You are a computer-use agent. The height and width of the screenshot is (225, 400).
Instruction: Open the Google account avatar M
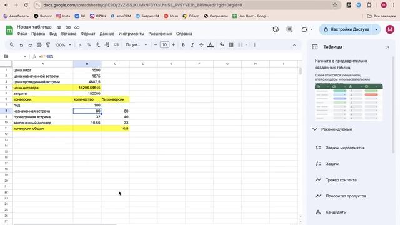pos(389,29)
